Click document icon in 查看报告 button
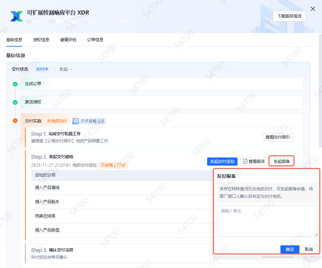The height and width of the screenshot is (268, 322). [245, 162]
